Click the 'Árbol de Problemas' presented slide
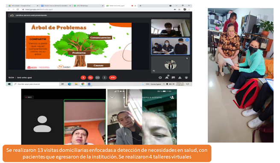Viewport: 280px width, 163px height. click(x=78, y=46)
